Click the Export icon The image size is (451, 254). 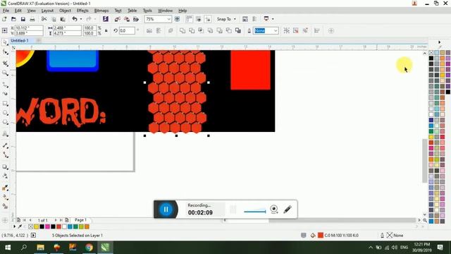[x=127, y=19]
